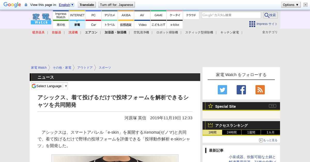The height and width of the screenshot is (162, 310).
Task: Select the 1週間 ranking tab
Action: 251,132
